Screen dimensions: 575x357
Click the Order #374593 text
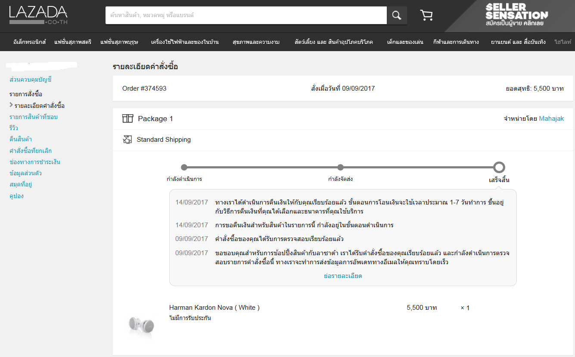(144, 88)
